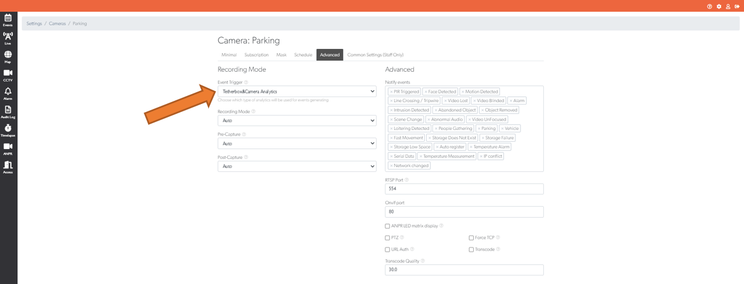Tick the PTZ checkbox
Image resolution: width=744 pixels, height=284 pixels.
click(x=388, y=238)
